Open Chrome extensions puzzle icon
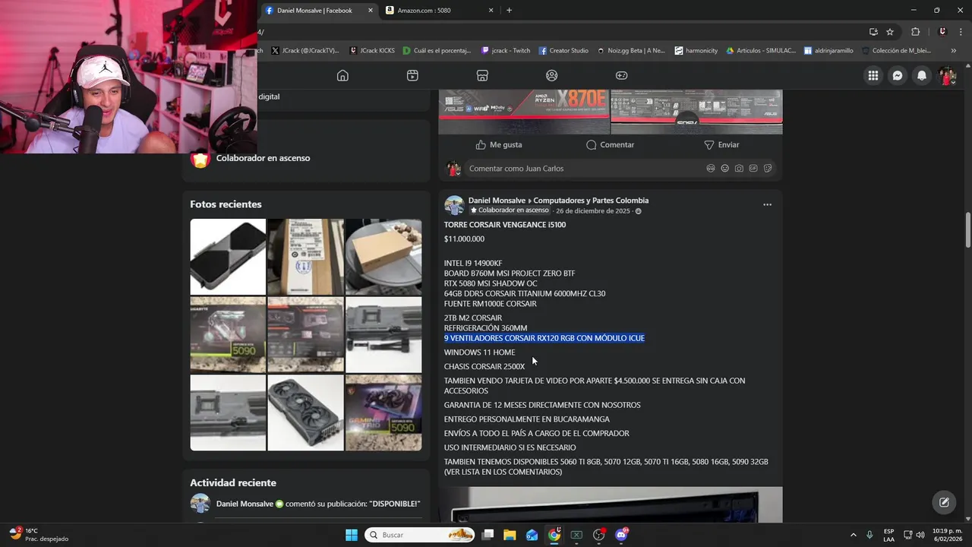Viewport: 972px width, 547px height. (x=915, y=32)
